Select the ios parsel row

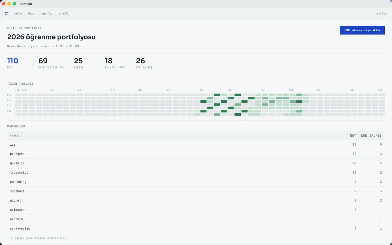click(x=196, y=145)
